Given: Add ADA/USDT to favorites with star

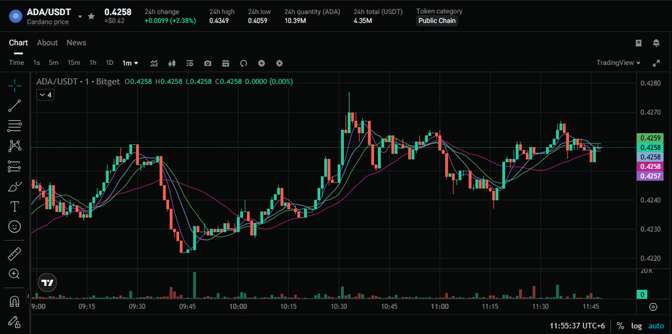Looking at the screenshot, I should 91,16.
